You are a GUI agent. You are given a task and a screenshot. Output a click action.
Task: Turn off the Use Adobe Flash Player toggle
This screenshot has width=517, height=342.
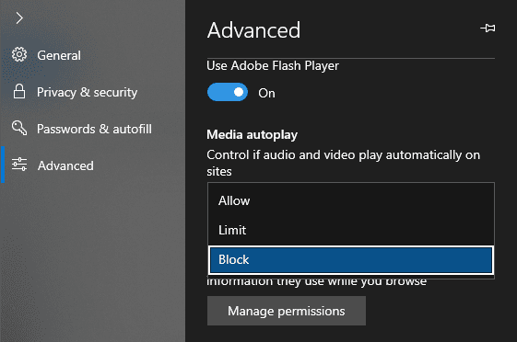click(x=228, y=93)
